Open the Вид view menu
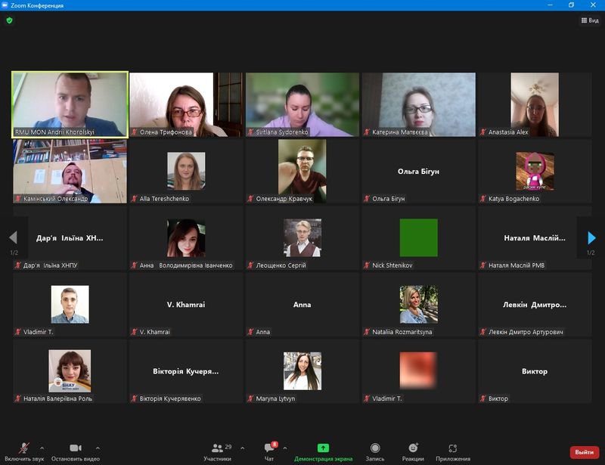 pyautogui.click(x=589, y=20)
